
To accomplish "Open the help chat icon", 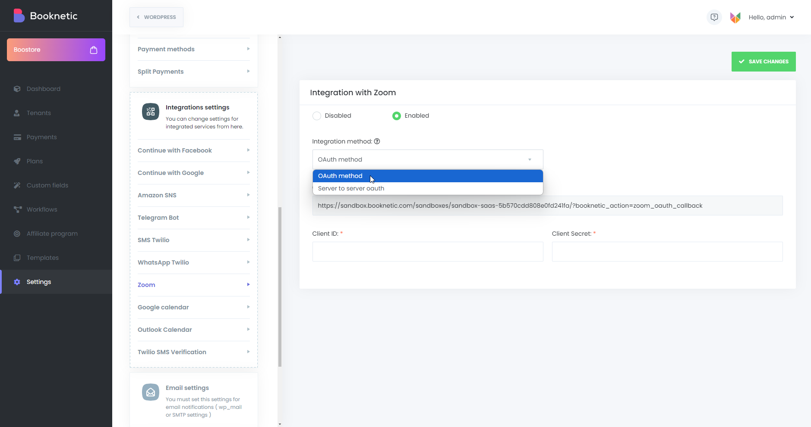I will pyautogui.click(x=714, y=17).
